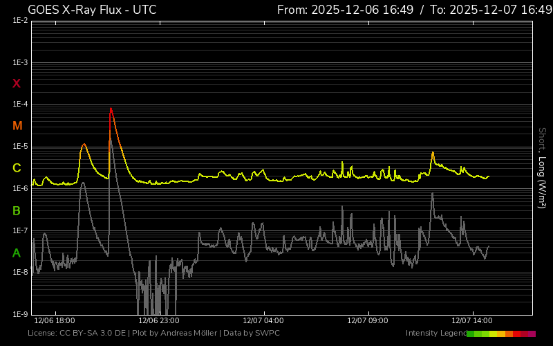Image resolution: width=553 pixels, height=346 pixels.
Task: Select the 12/06 18:00 time axis tick
Action: coord(54,321)
